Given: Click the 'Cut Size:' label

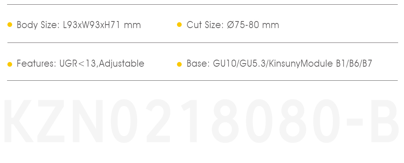Looking at the screenshot, I should (x=205, y=25).
